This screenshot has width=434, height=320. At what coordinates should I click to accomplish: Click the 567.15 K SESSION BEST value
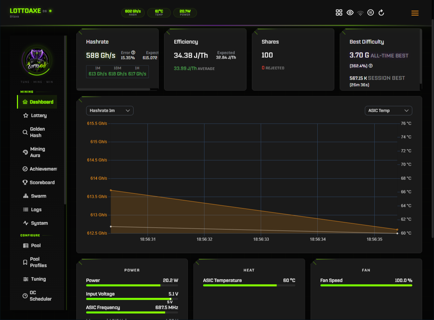click(x=377, y=78)
